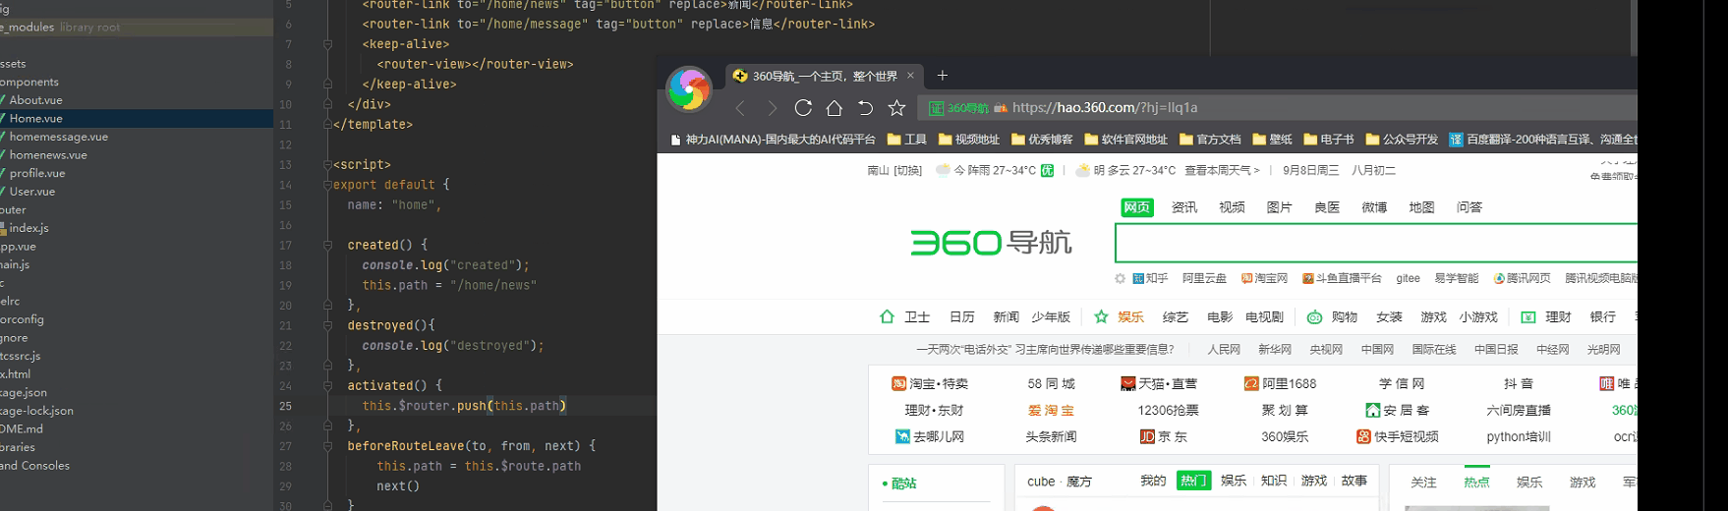Select the 热门 tab in cube魔方
The image size is (1728, 511).
(x=1194, y=481)
